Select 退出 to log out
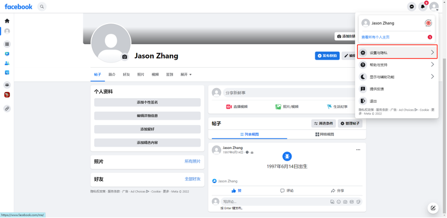The height and width of the screenshot is (218, 447). coord(373,100)
